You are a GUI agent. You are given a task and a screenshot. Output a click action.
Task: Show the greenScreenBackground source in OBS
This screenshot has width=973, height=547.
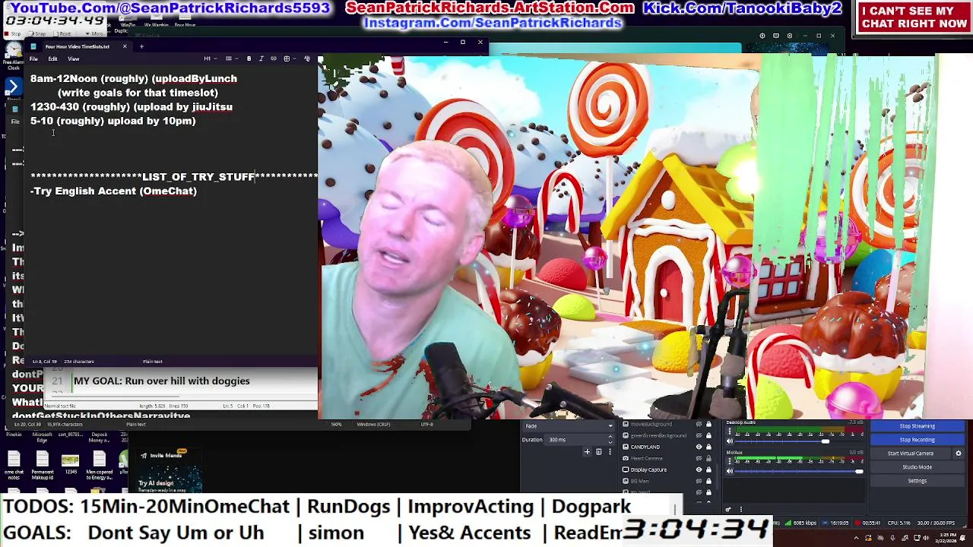pyautogui.click(x=699, y=435)
